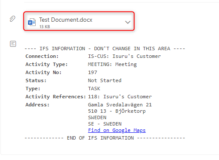
Task: Click the Not Started status value
Action: (105, 80)
